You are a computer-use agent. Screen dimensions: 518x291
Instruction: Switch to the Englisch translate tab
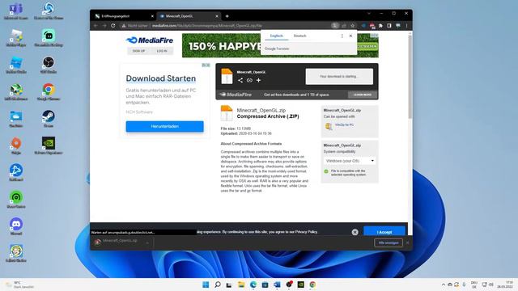(277, 36)
